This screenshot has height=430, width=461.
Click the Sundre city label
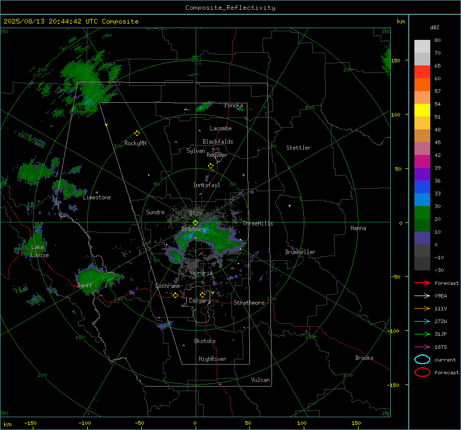155,212
